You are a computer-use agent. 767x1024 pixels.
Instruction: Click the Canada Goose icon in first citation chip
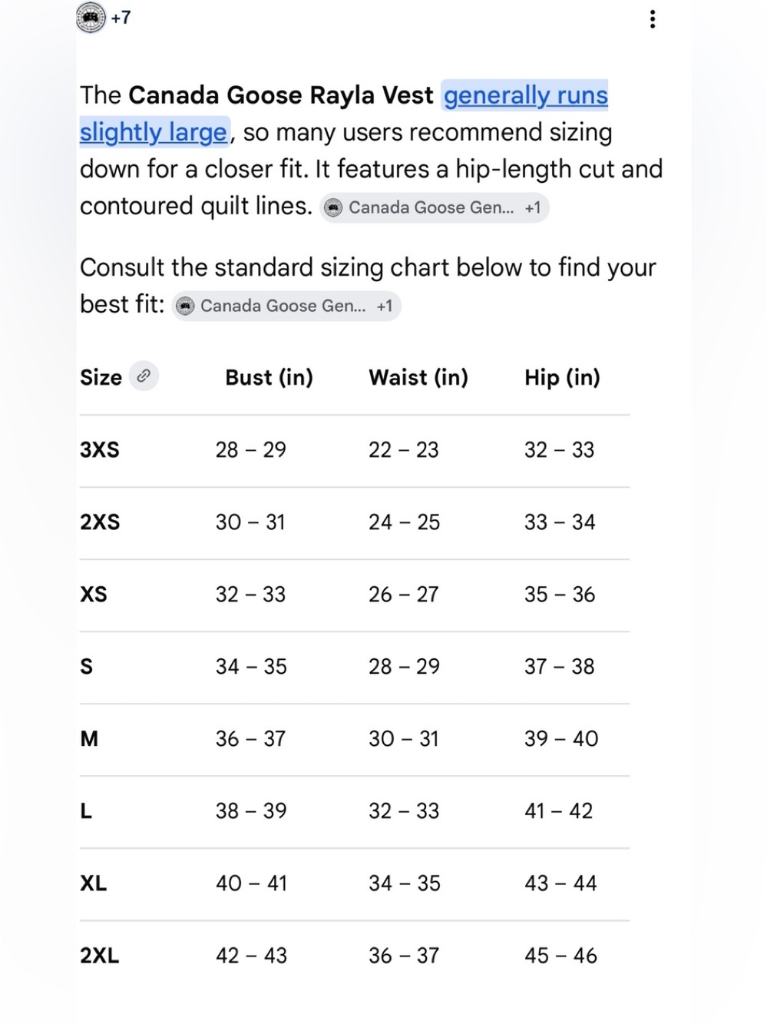pyautogui.click(x=333, y=207)
